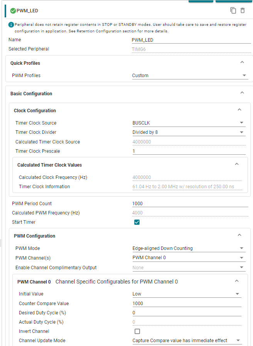Click the Start Timer label
This screenshot has height=346, width=253.
point(24,222)
